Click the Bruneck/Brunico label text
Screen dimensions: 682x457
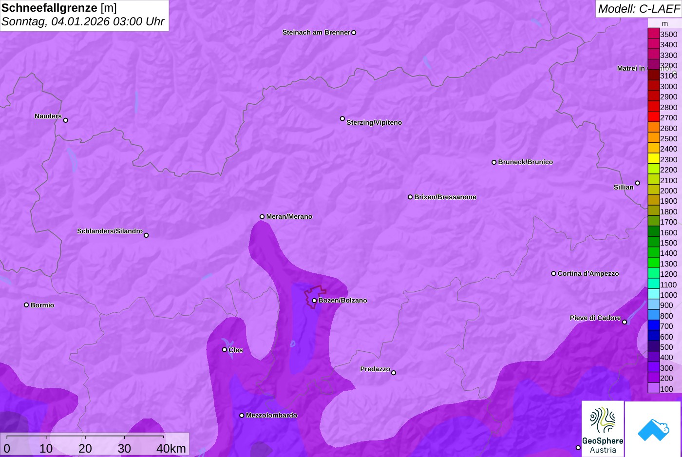pyautogui.click(x=526, y=162)
